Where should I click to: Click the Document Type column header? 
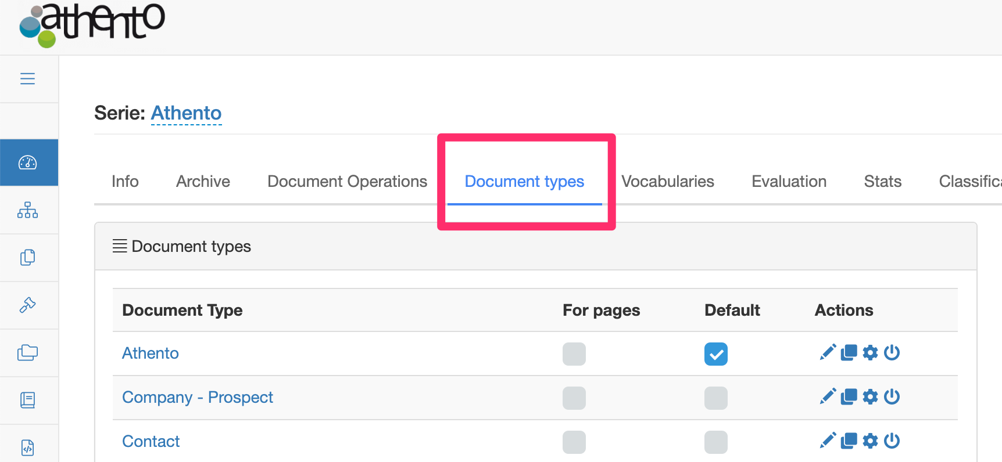pyautogui.click(x=182, y=310)
